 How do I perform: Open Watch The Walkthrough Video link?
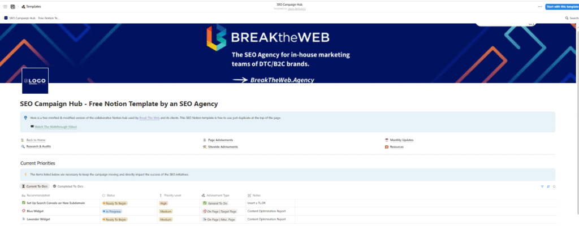[x=56, y=127]
